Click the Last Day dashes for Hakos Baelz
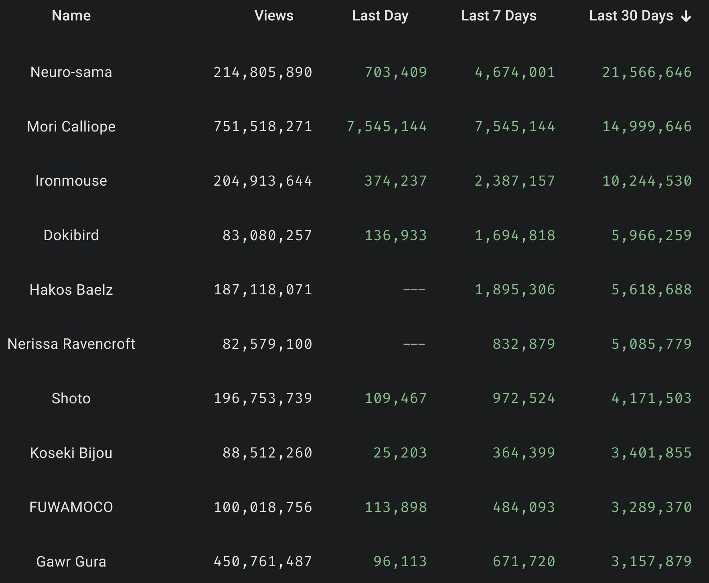This screenshot has height=583, width=709. (414, 290)
